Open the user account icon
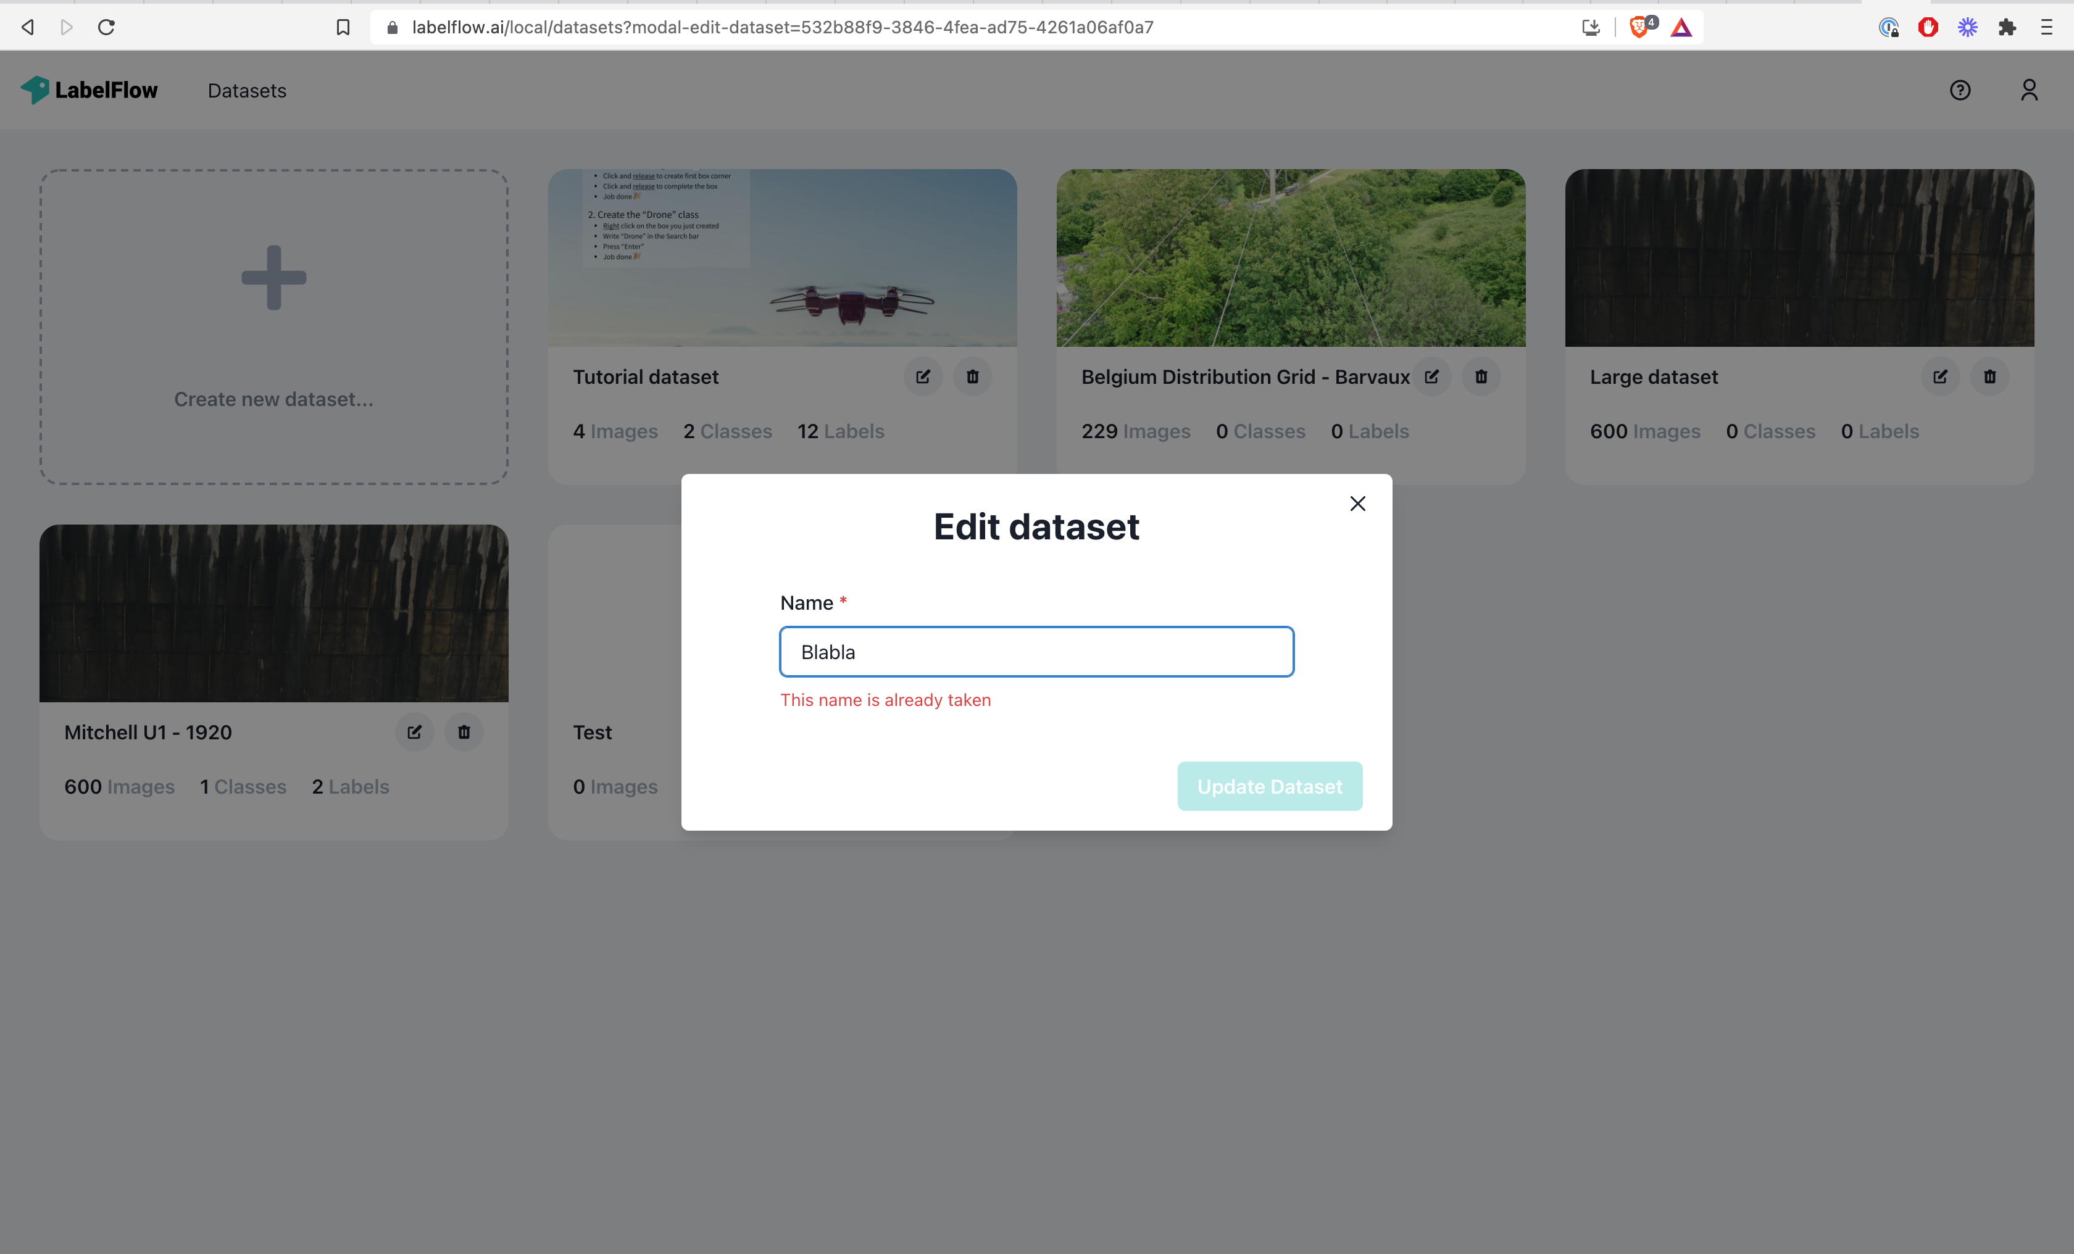Image resolution: width=2074 pixels, height=1254 pixels. [2030, 90]
